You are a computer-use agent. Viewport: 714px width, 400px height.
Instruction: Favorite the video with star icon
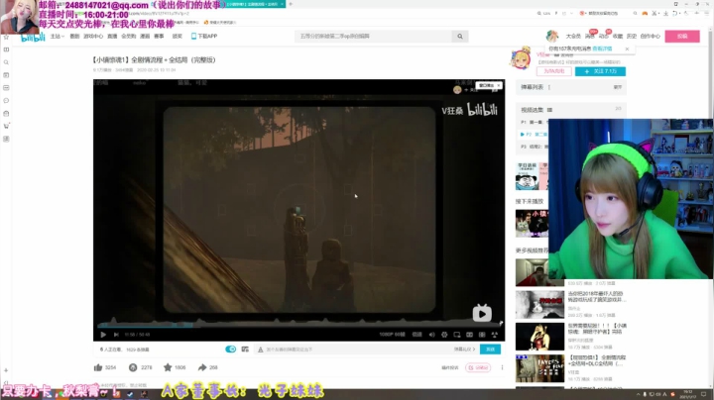pos(168,367)
